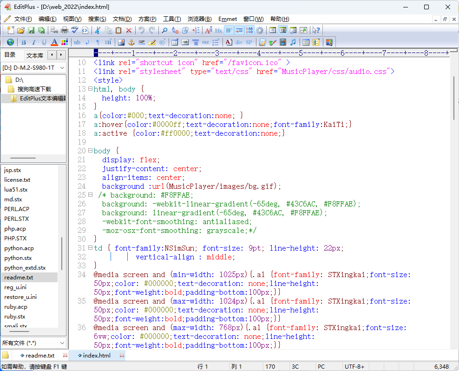Viewport: 459px width, 371px height.
Task: Insert a table with the table icon
Action: (175, 42)
